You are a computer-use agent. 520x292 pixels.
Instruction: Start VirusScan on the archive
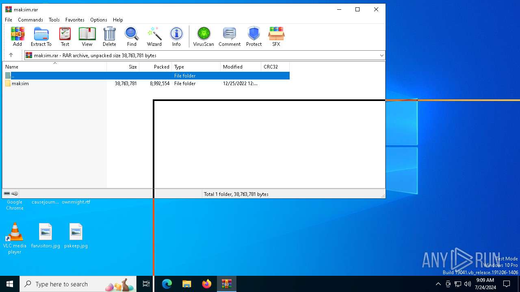tap(204, 37)
